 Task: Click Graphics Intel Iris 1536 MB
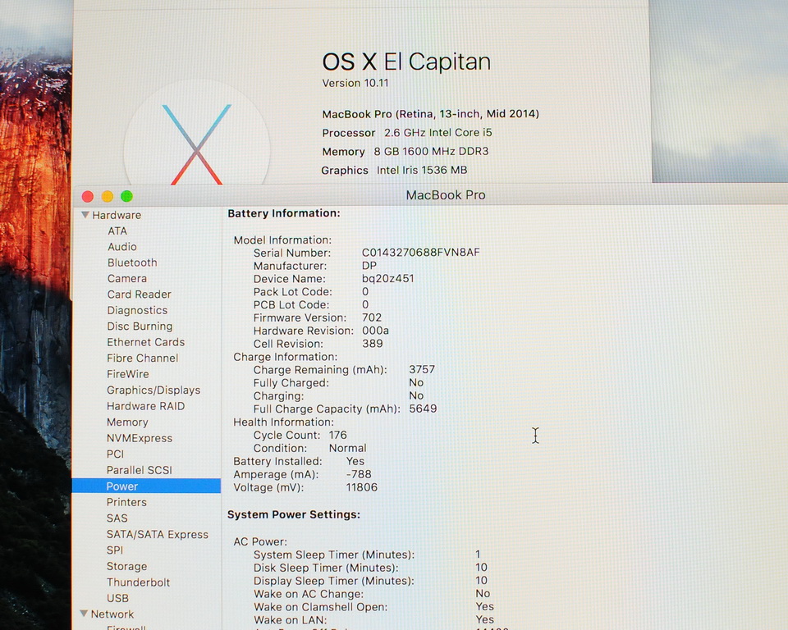point(395,171)
